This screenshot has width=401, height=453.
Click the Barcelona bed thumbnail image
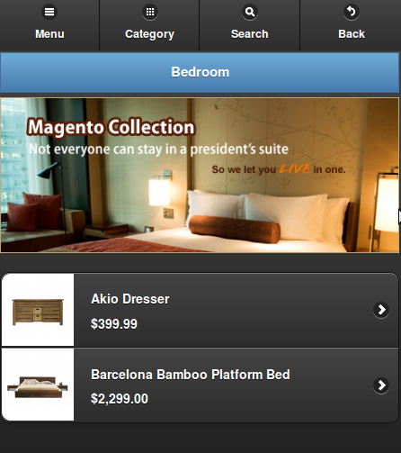tap(38, 385)
